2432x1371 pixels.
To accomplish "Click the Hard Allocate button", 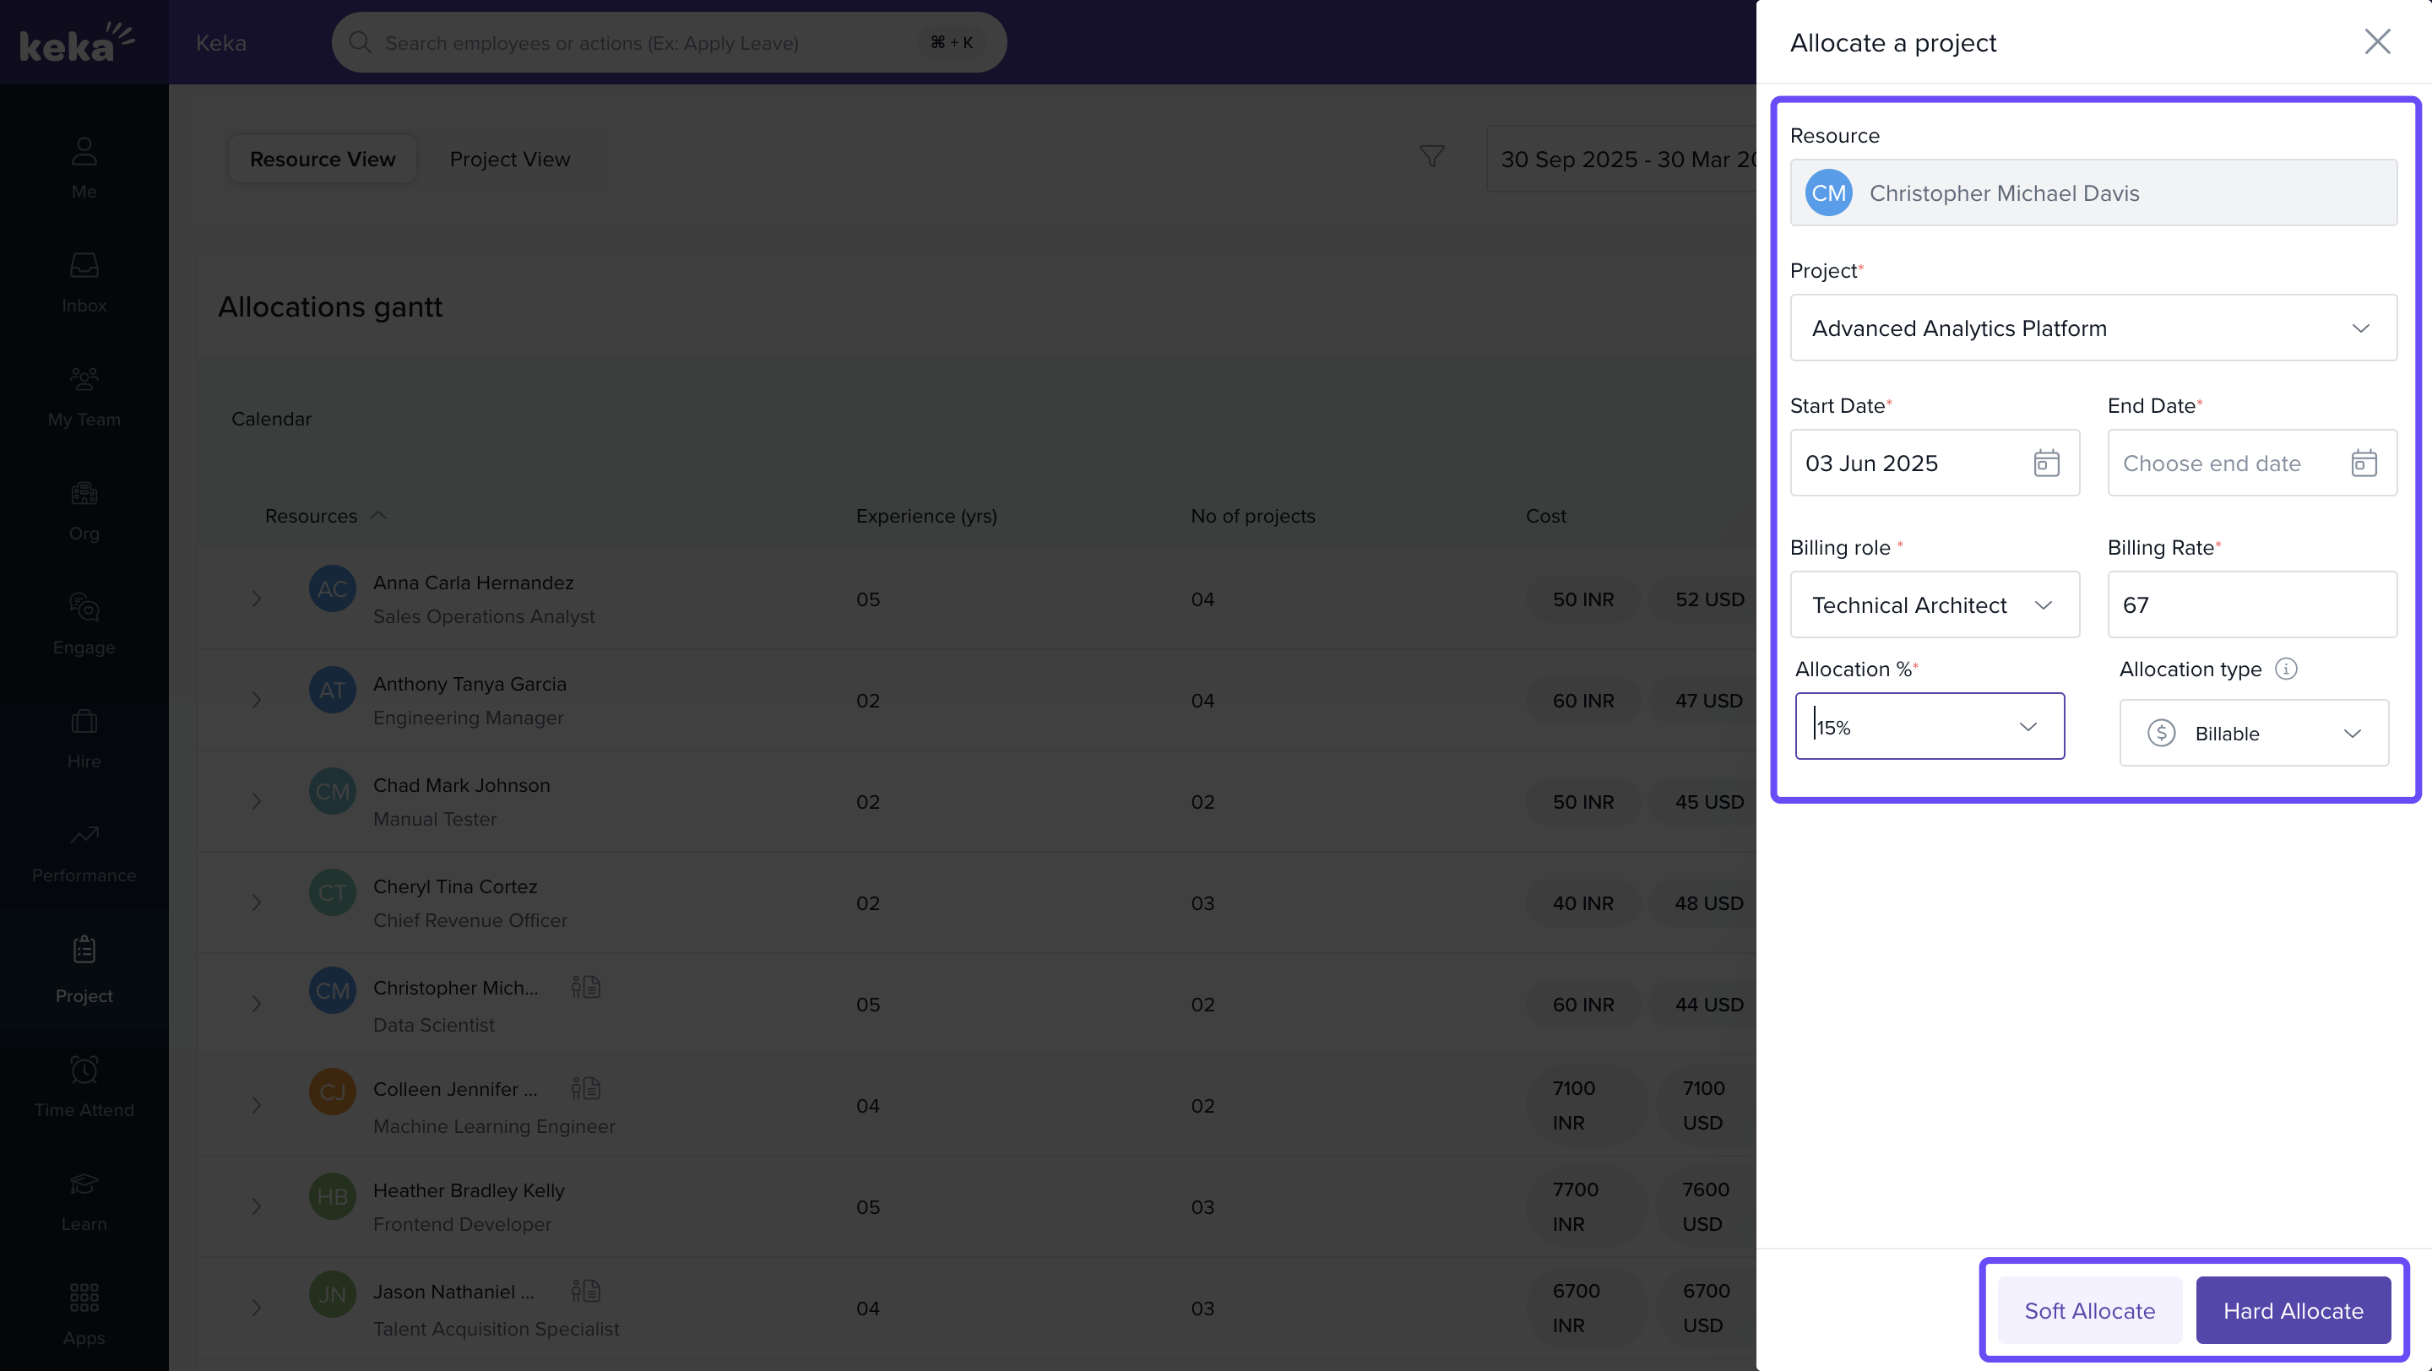I will [2293, 1310].
